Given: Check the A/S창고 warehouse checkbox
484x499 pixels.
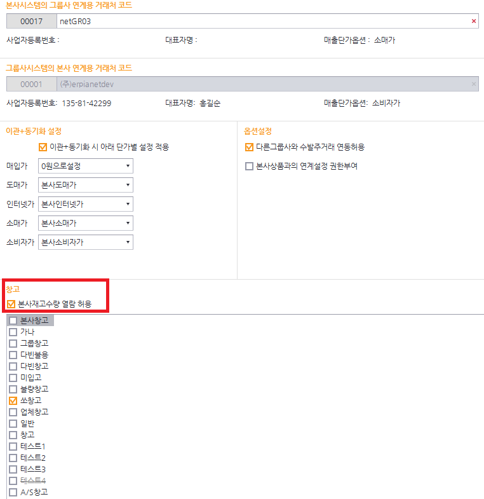Looking at the screenshot, I should (x=13, y=492).
